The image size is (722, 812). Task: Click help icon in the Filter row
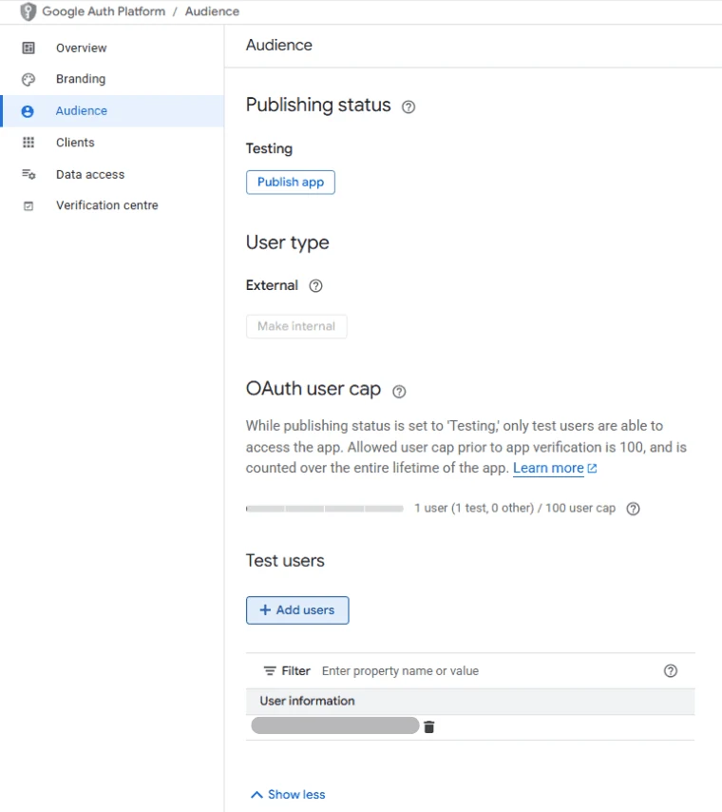coord(671,671)
